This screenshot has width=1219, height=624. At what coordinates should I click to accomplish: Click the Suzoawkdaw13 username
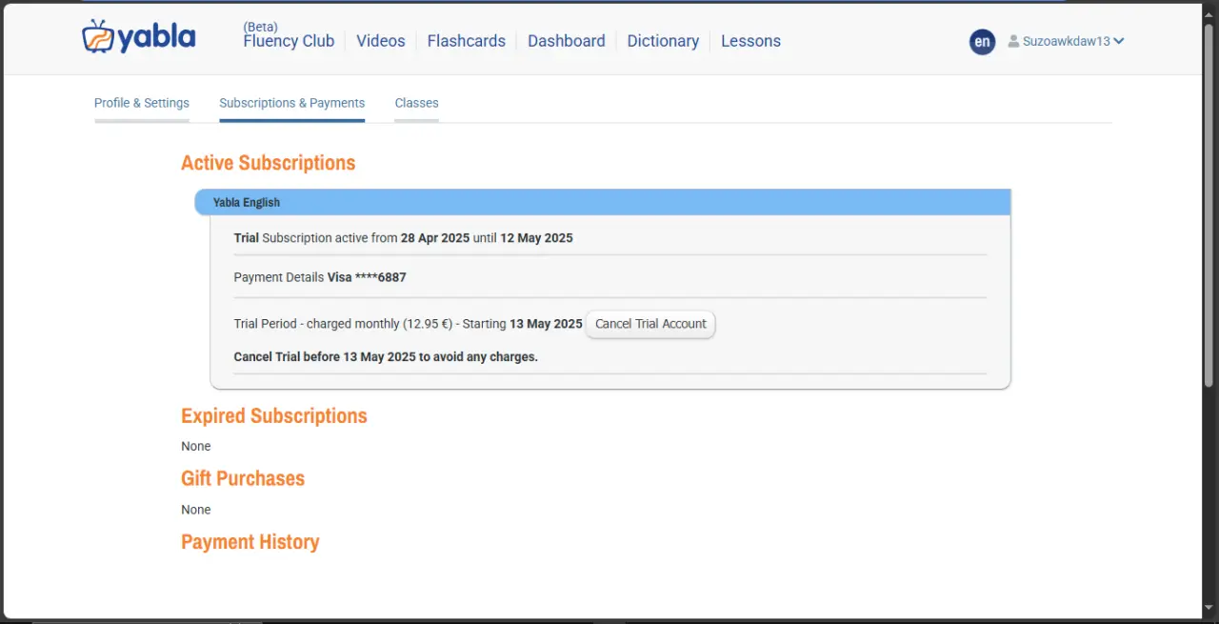pos(1066,42)
